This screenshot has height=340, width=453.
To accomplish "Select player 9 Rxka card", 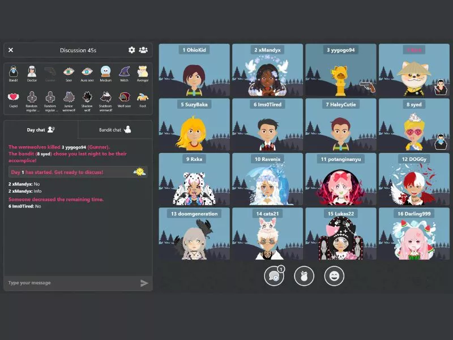I will 194,179.
